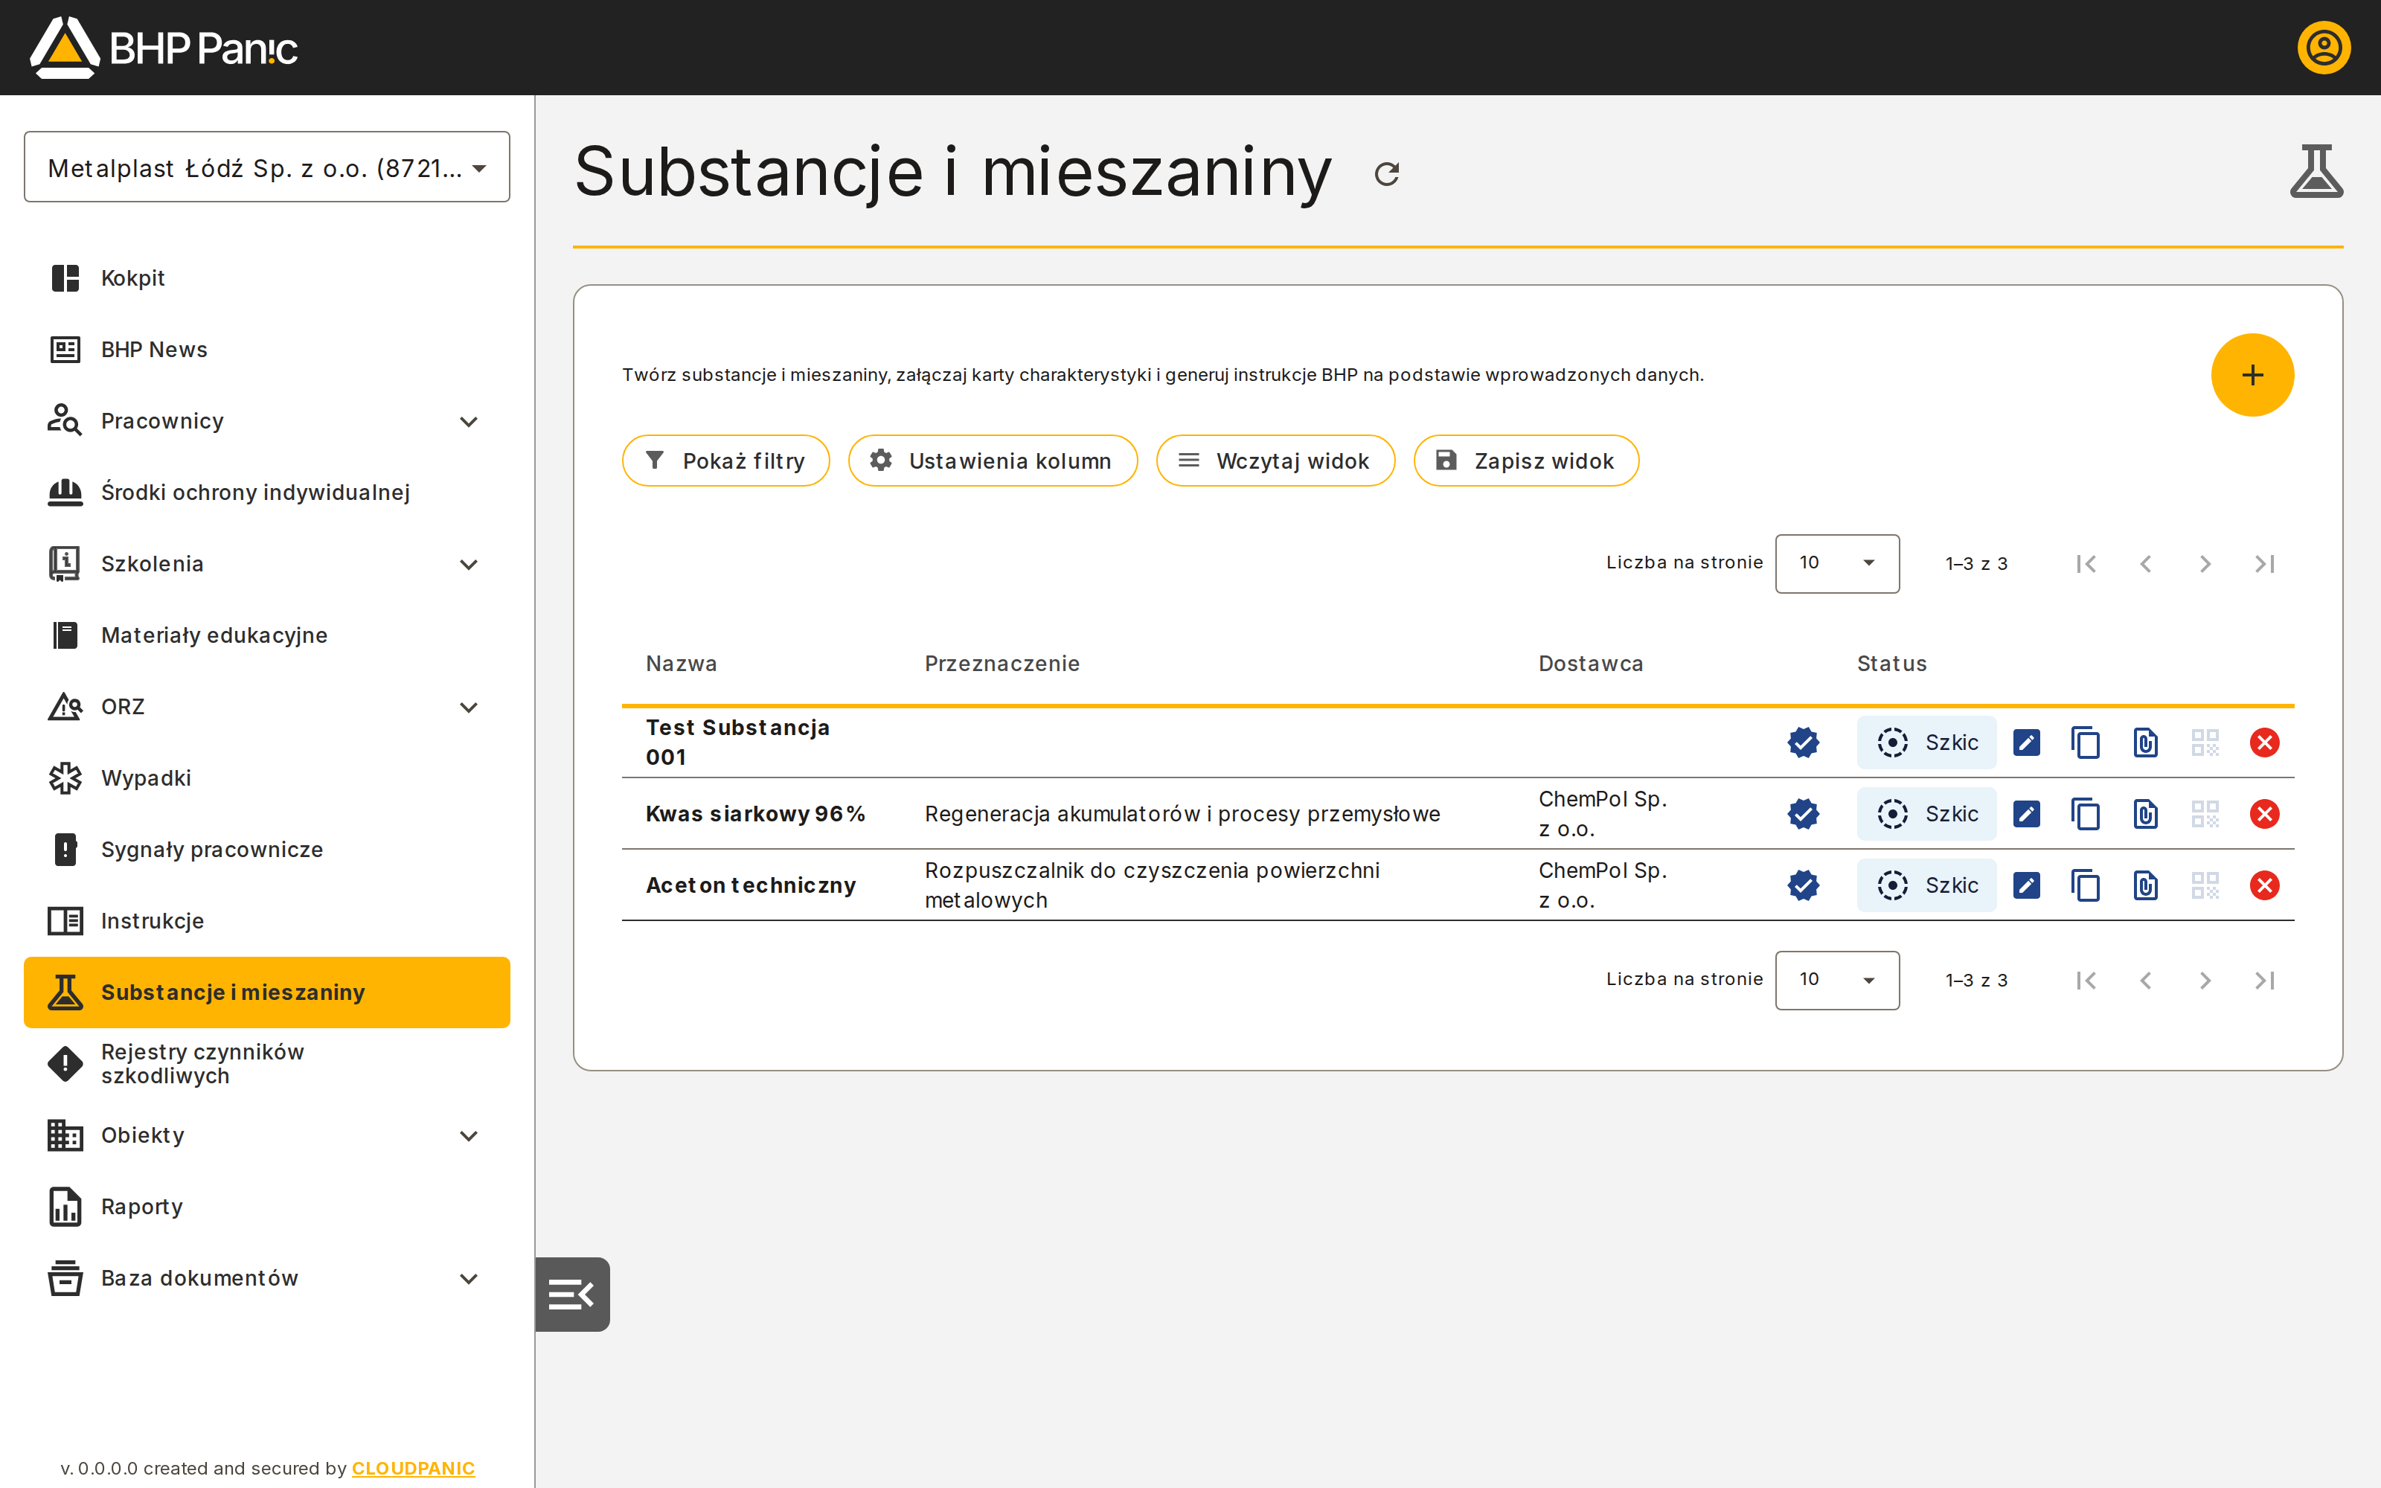Image resolution: width=2381 pixels, height=1488 pixels.
Task: Select Substancje i mieszaniny menu item
Action: click(x=266, y=992)
